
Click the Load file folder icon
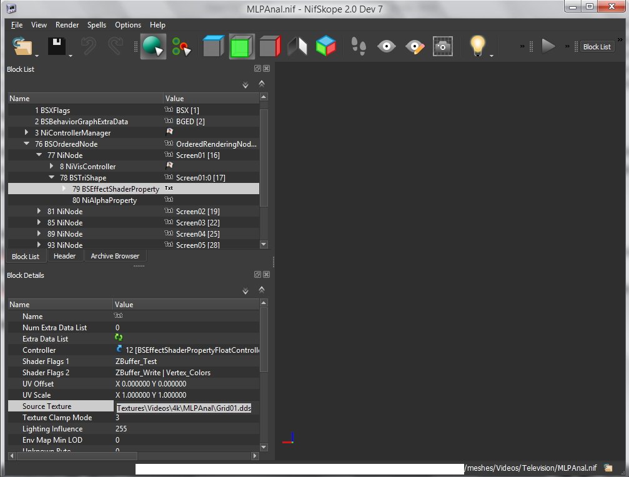22,47
